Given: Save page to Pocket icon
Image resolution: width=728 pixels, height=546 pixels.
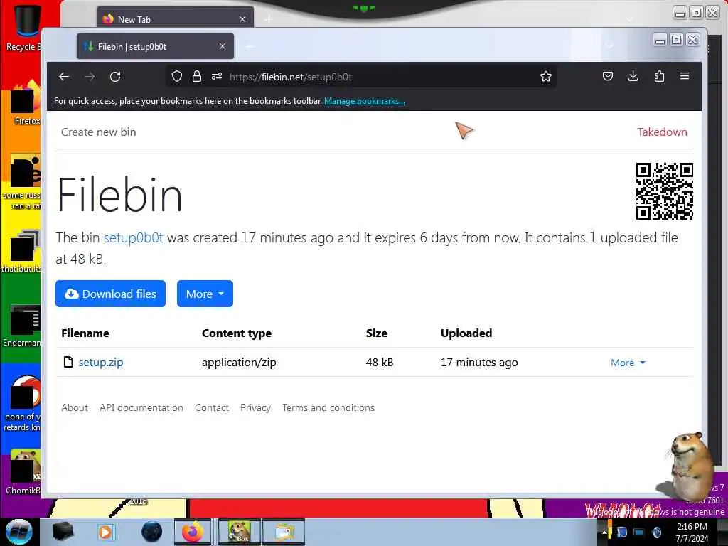Looking at the screenshot, I should [608, 76].
